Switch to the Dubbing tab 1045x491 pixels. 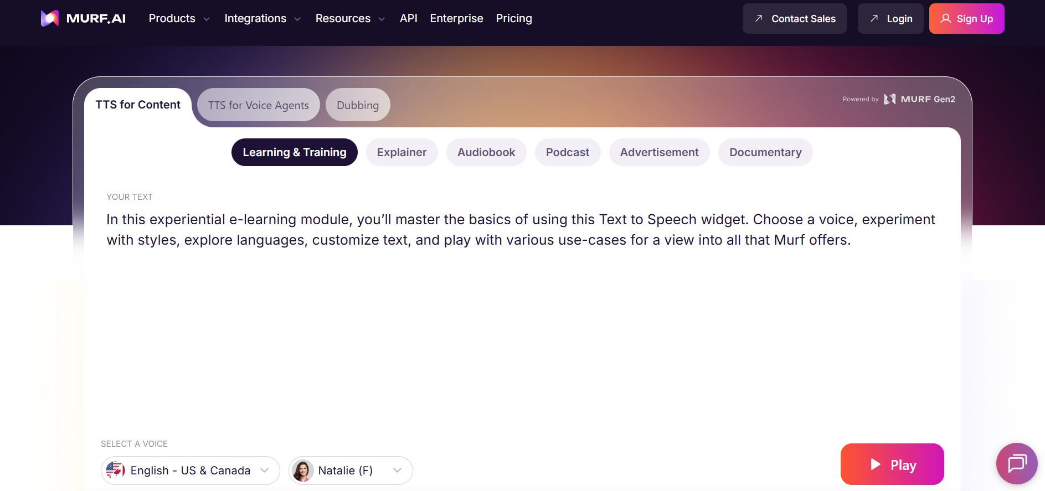coord(358,105)
